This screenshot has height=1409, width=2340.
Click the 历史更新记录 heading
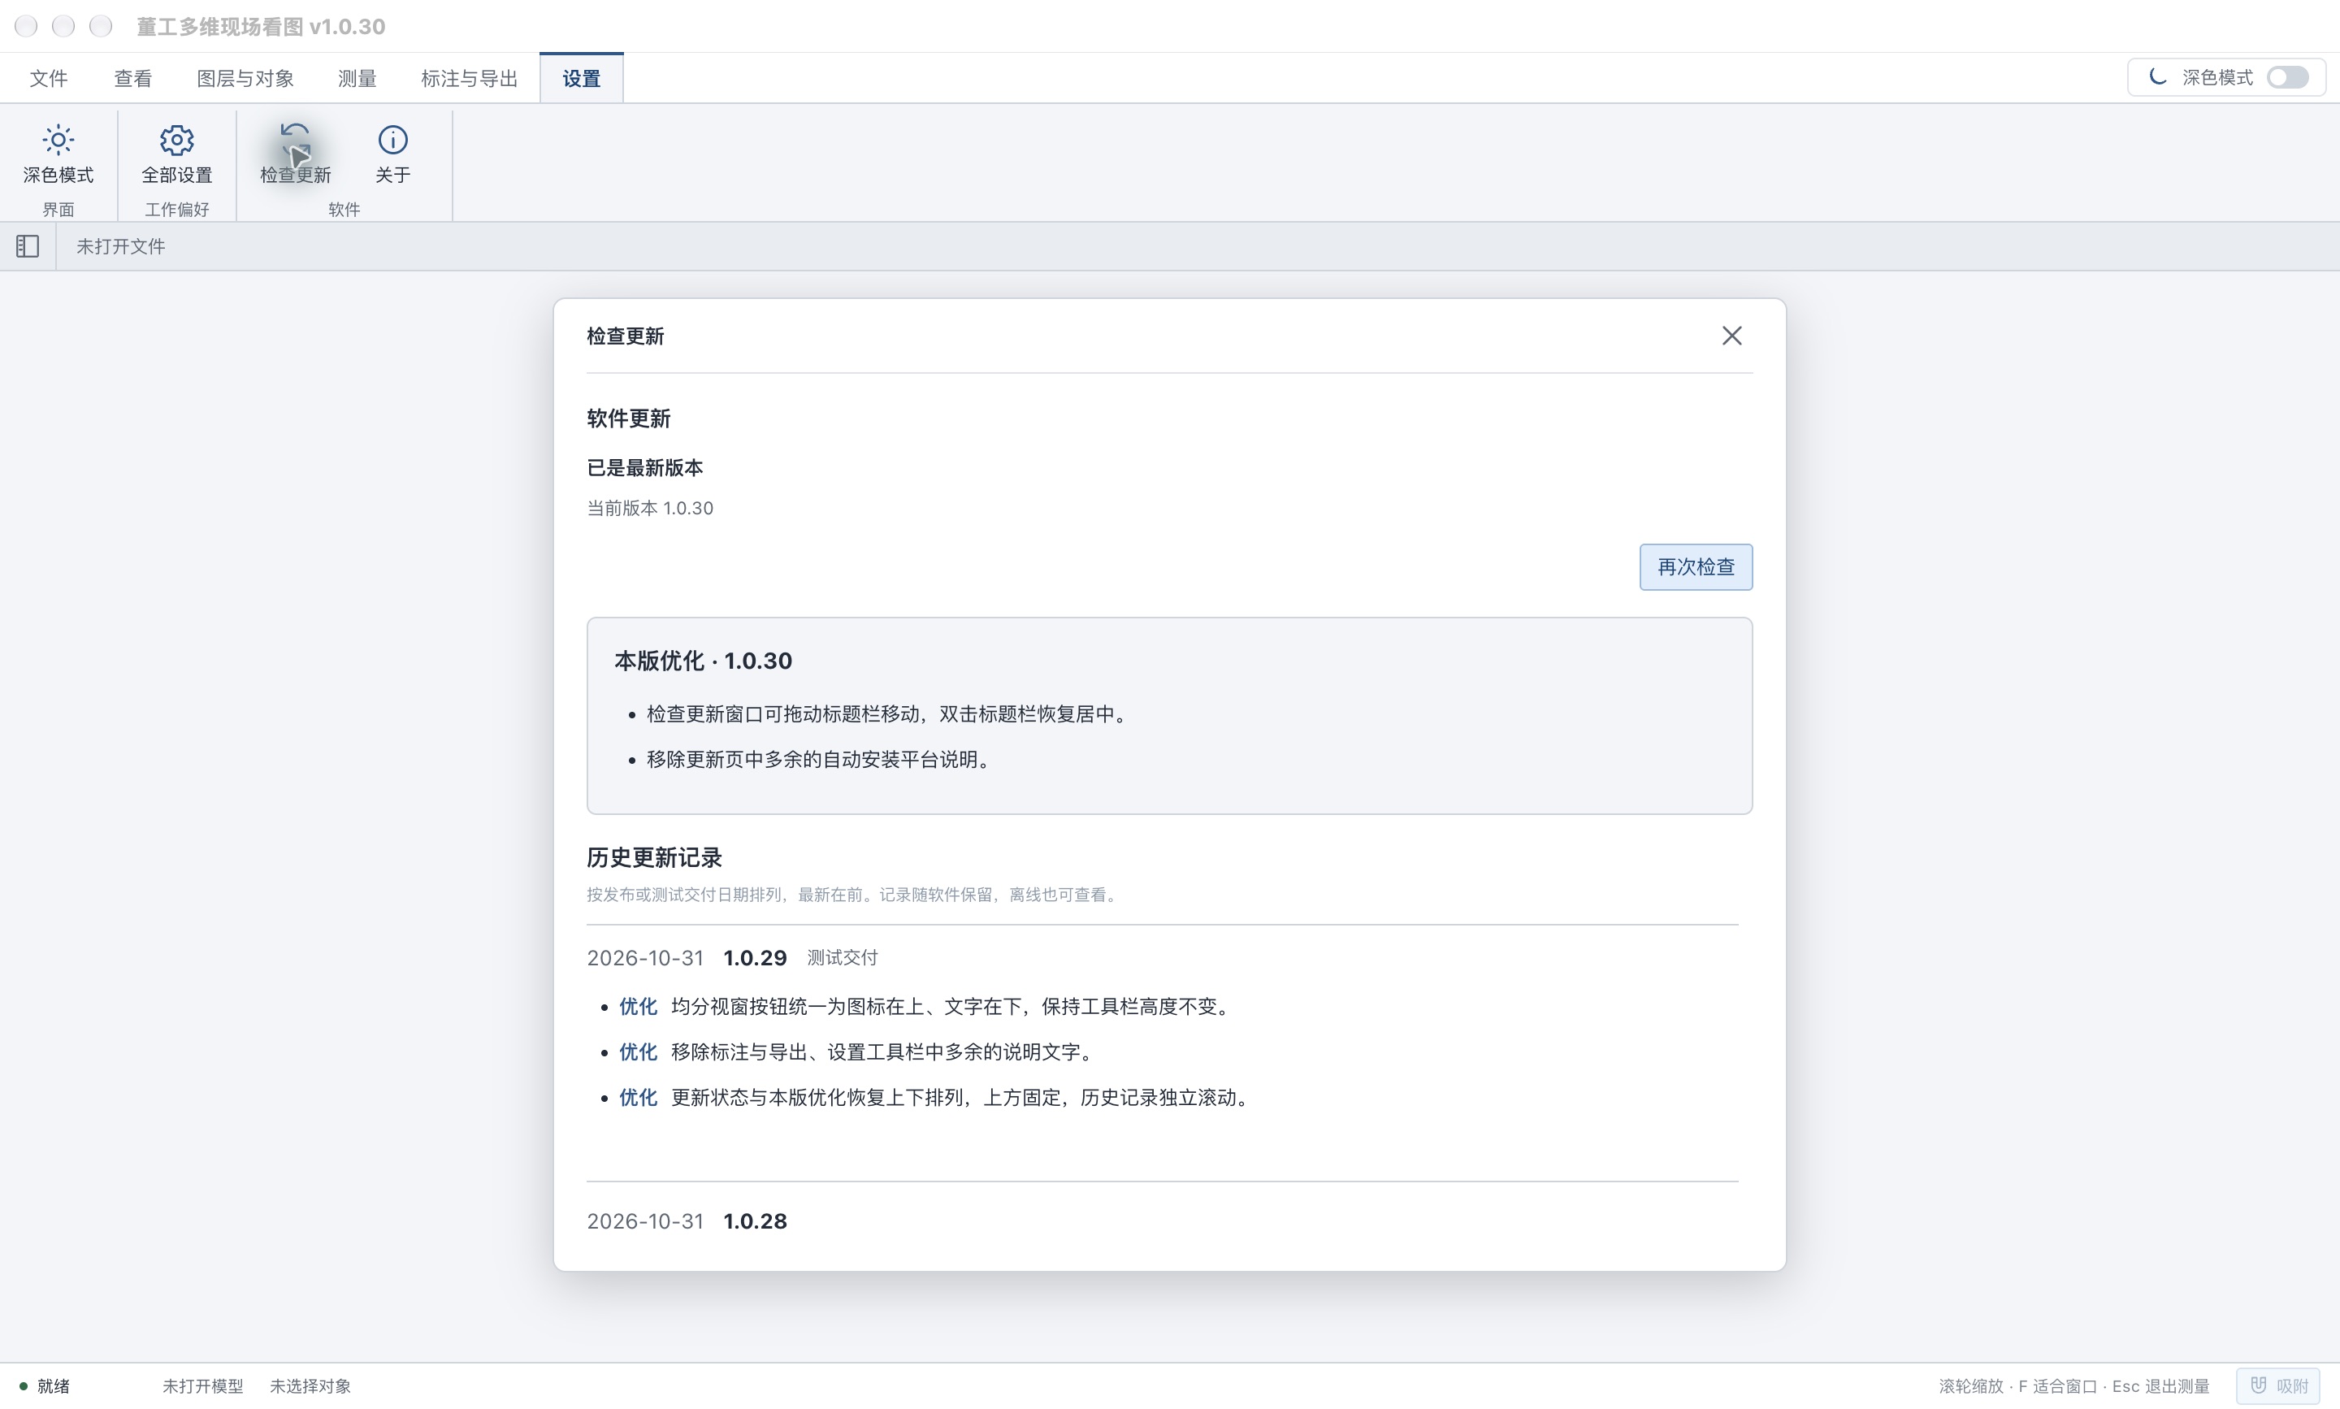[654, 857]
